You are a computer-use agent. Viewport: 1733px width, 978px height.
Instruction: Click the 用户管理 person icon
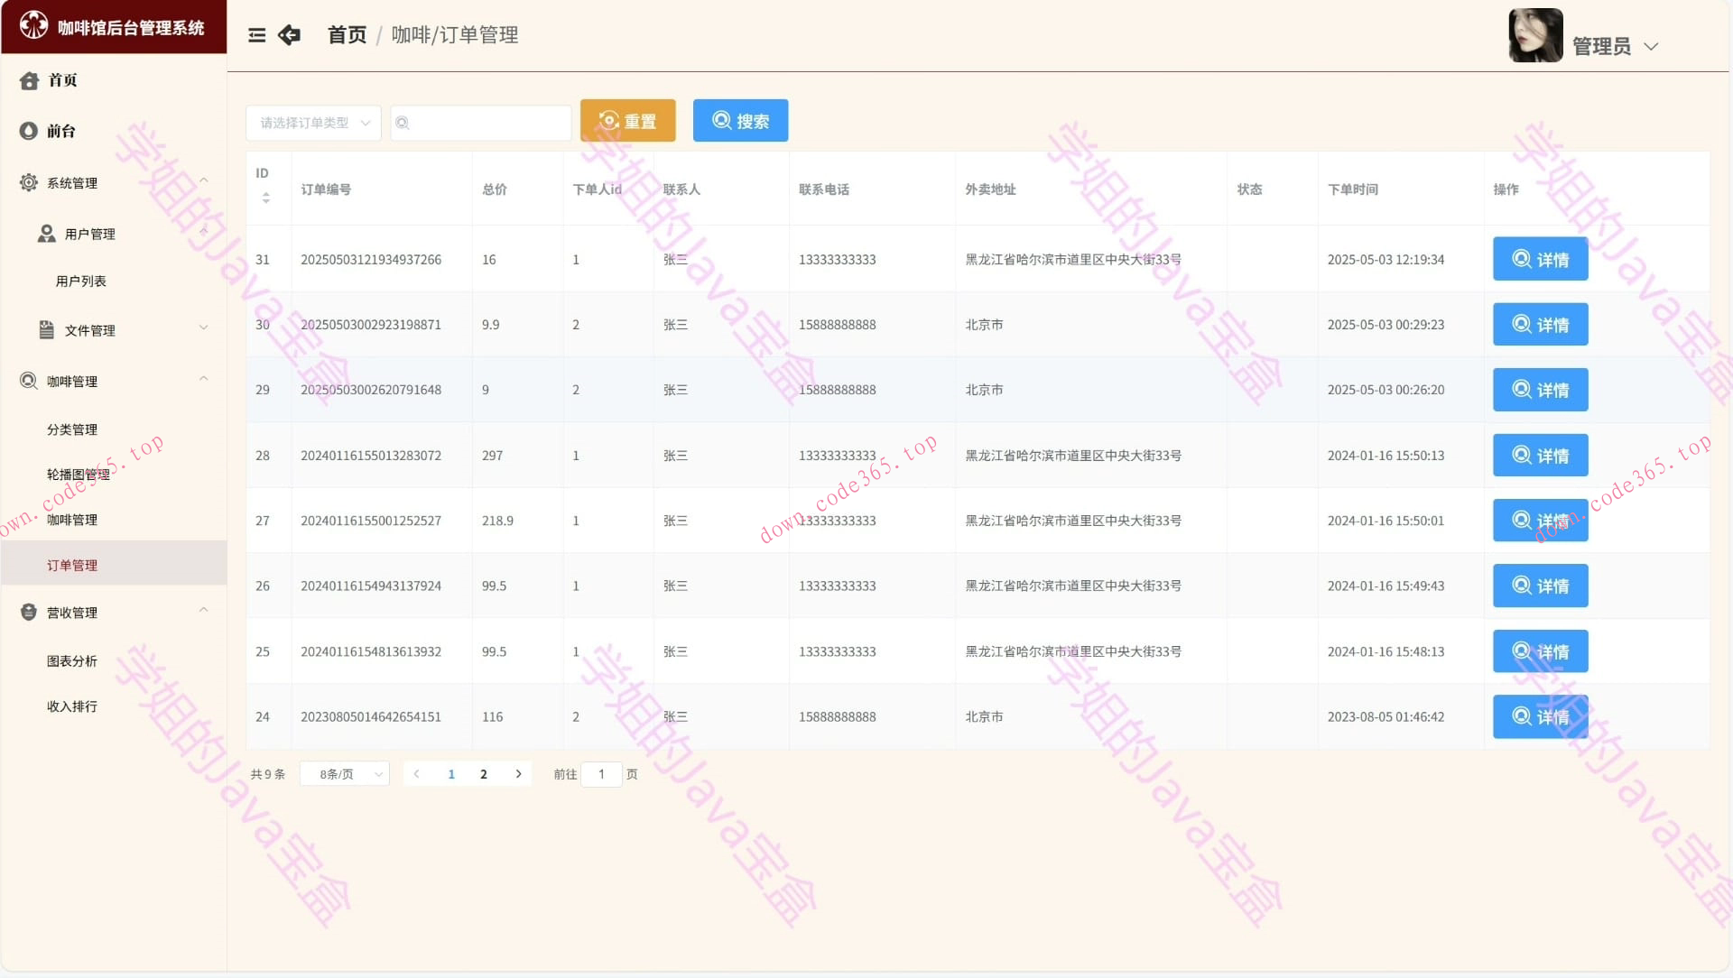point(46,234)
